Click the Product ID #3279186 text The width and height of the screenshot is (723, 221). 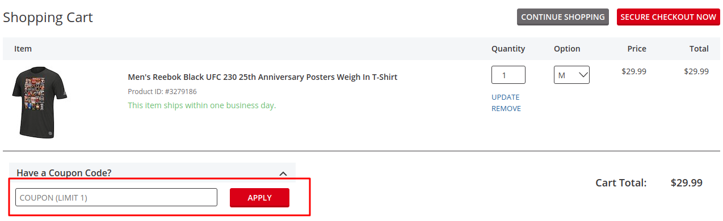(162, 91)
